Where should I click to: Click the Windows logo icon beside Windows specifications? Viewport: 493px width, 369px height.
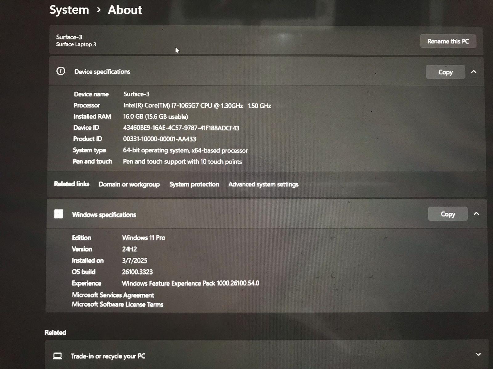[59, 214]
